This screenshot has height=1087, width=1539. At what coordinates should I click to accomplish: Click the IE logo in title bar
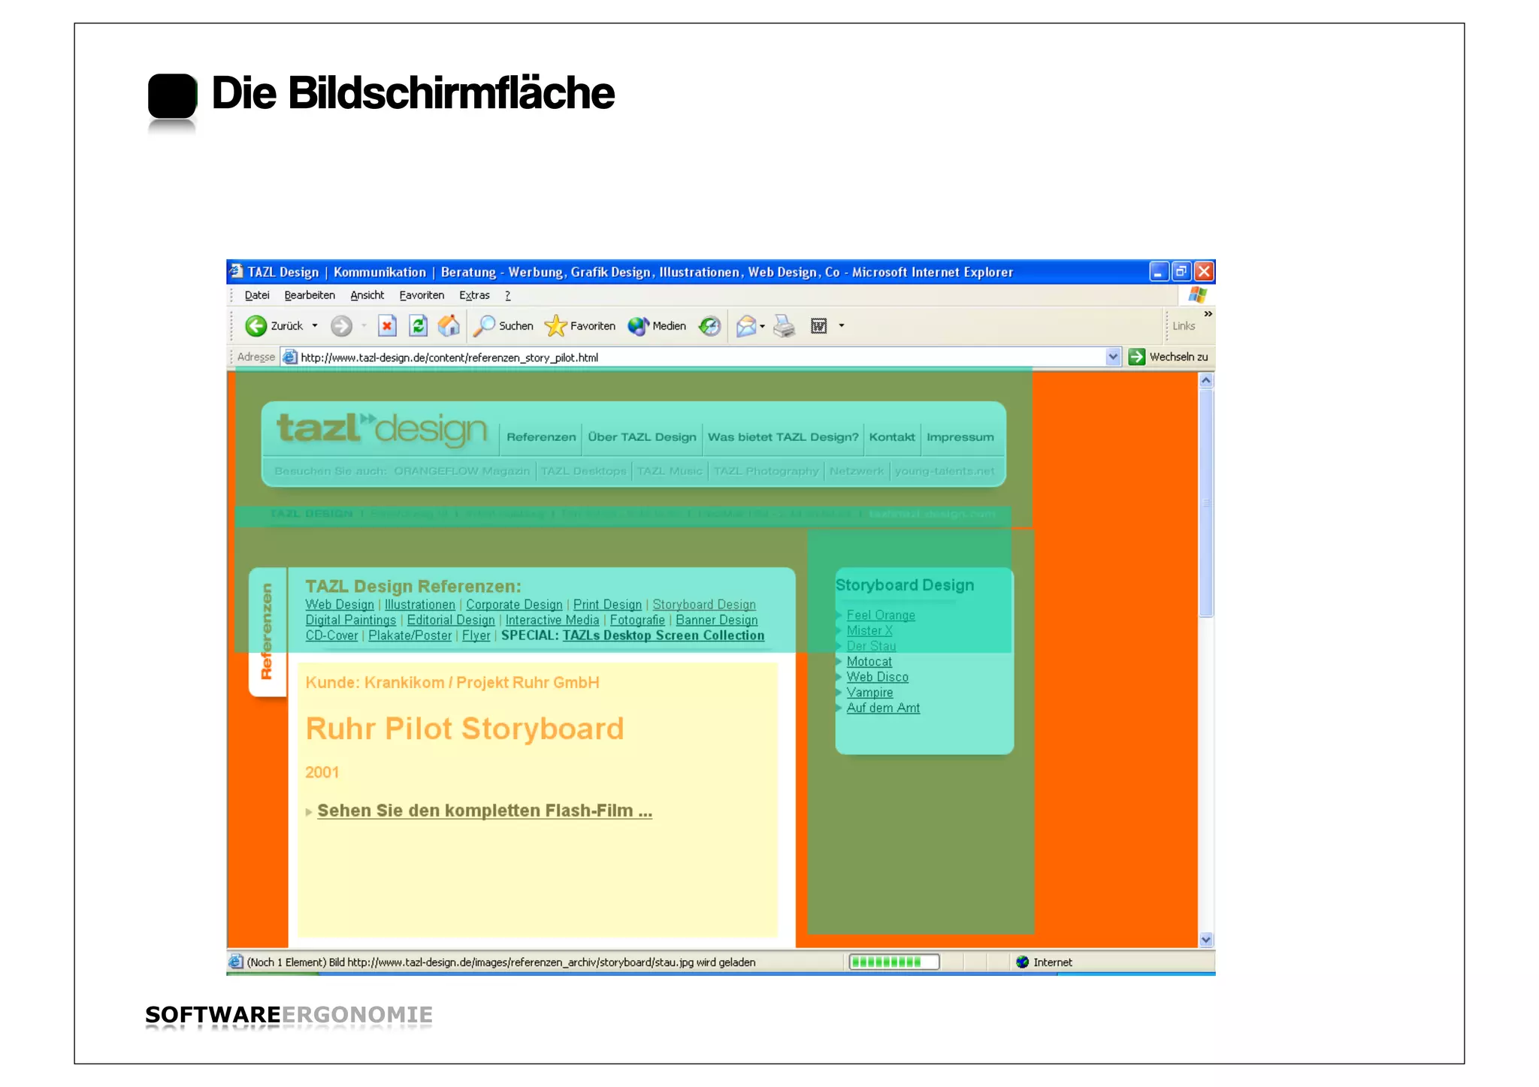237,271
